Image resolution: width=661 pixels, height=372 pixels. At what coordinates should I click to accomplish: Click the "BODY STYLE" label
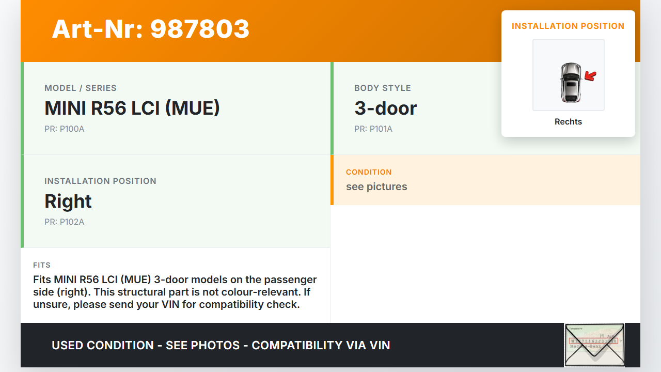(x=383, y=88)
